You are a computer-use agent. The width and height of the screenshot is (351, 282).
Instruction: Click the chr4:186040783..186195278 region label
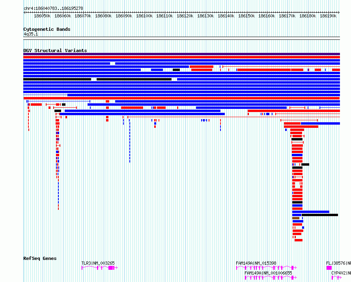pyautogui.click(x=53, y=8)
